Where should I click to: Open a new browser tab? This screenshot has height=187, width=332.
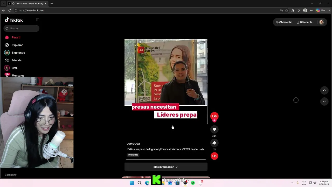pos(52,4)
